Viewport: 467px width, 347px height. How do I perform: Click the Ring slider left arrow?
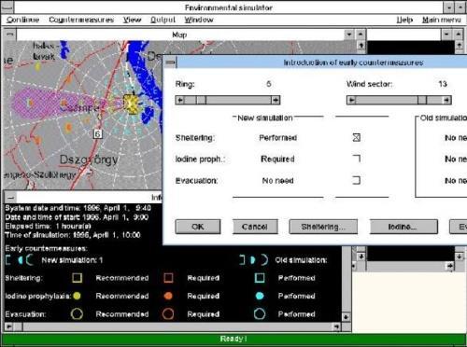click(x=179, y=100)
